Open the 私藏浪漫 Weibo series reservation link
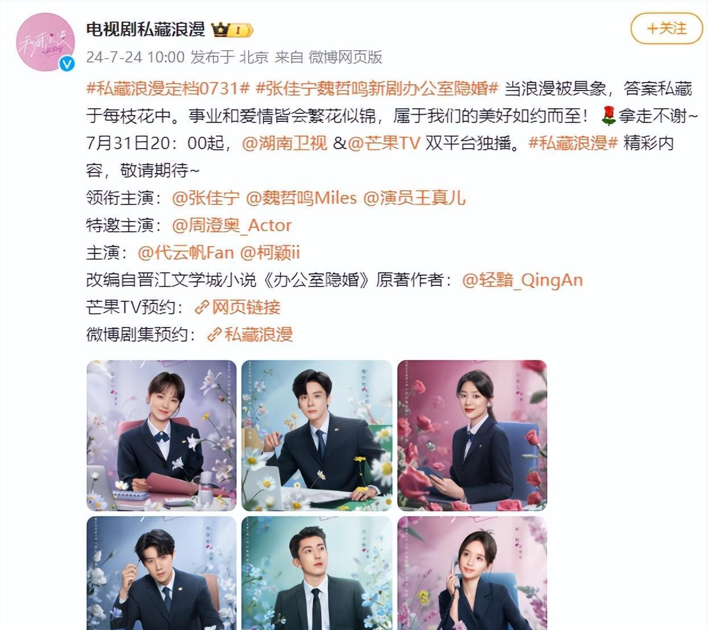Screen dimensions: 708x630 [x=250, y=334]
